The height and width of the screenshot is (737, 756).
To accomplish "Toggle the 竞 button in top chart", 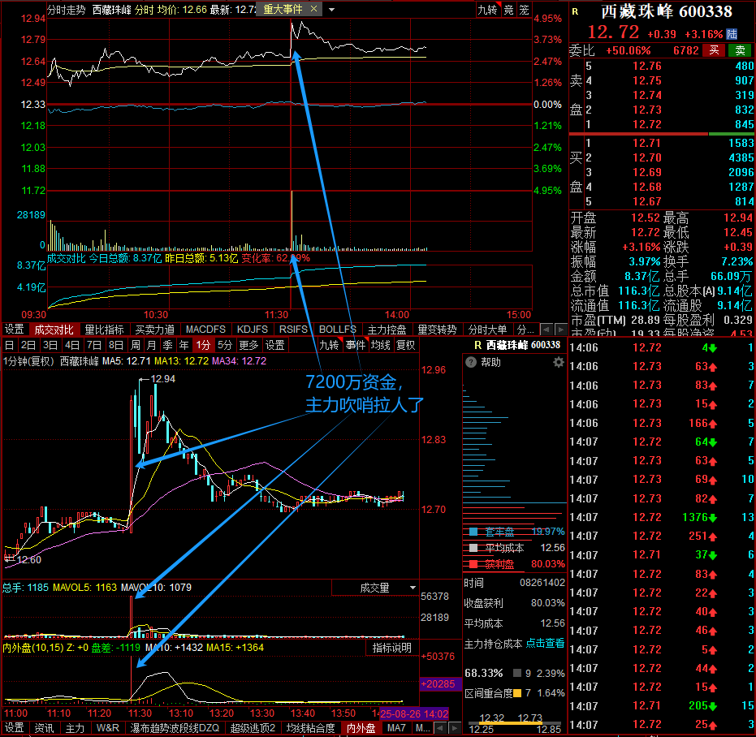I will click(x=508, y=10).
